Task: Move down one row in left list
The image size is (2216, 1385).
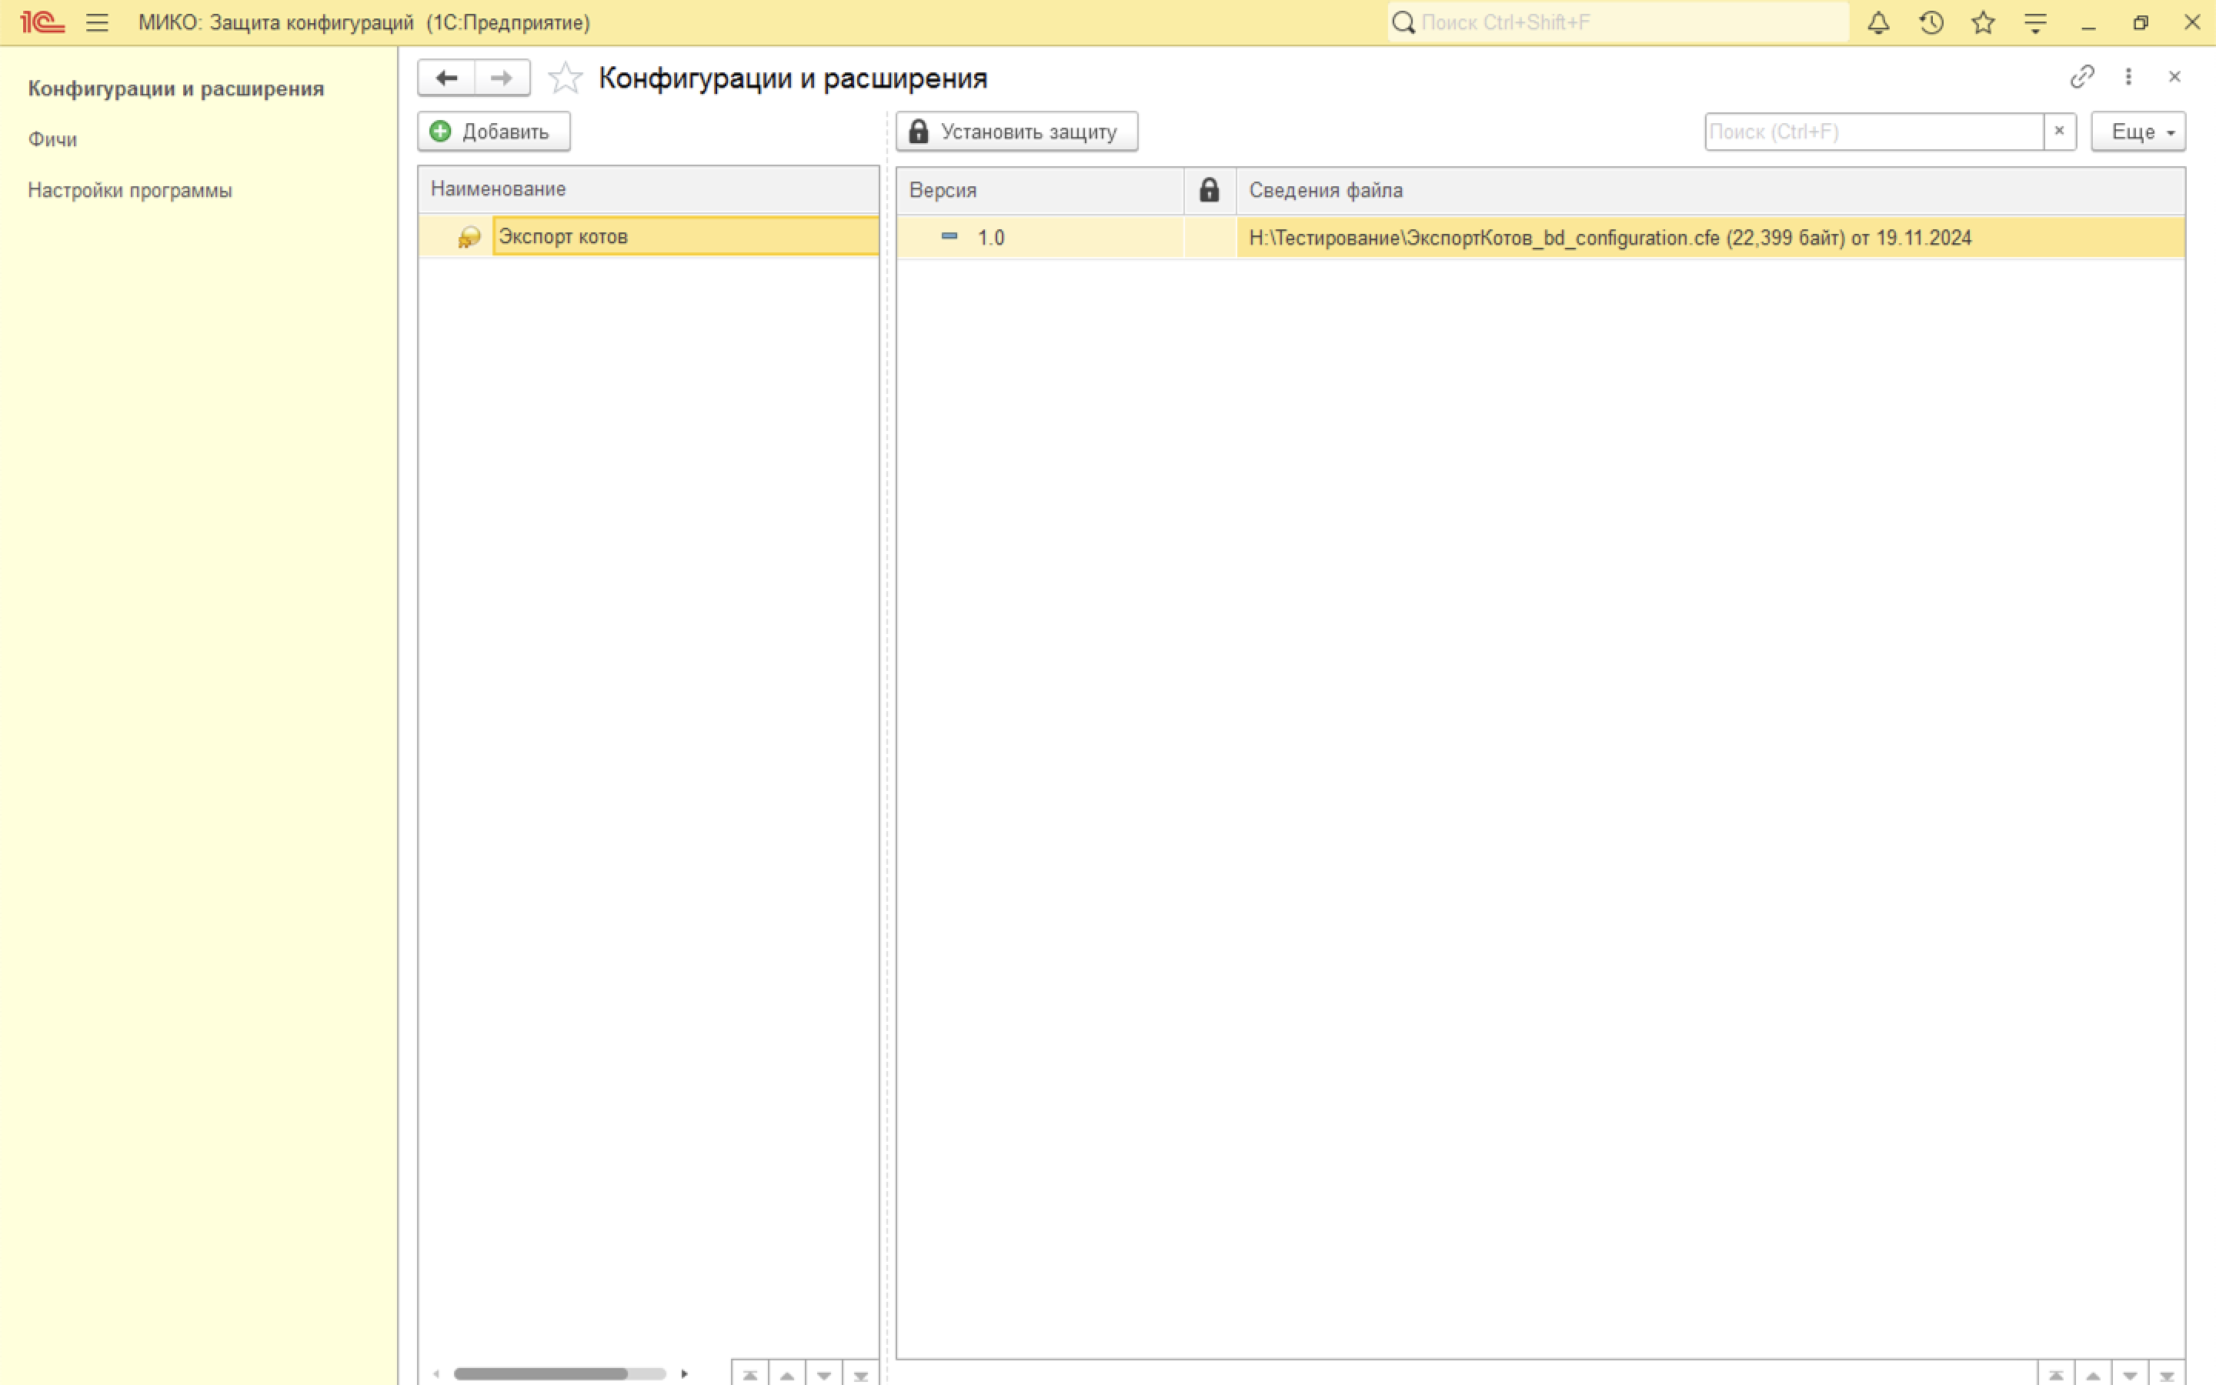Action: tap(823, 1374)
